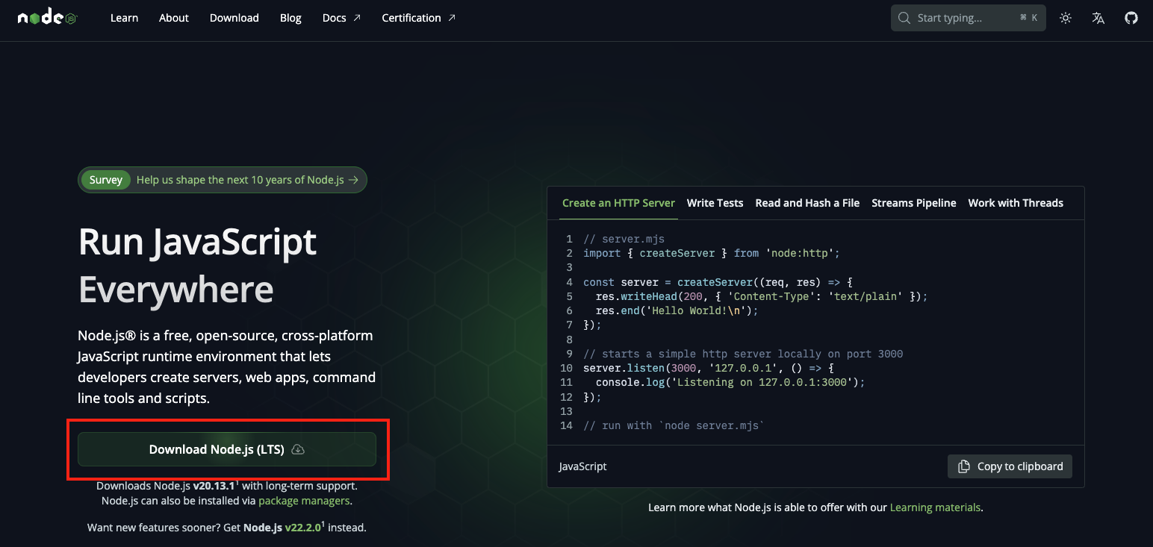This screenshot has height=547, width=1153.
Task: Click the 'Run JavaScript Everywhere' heading
Action: [x=198, y=266]
